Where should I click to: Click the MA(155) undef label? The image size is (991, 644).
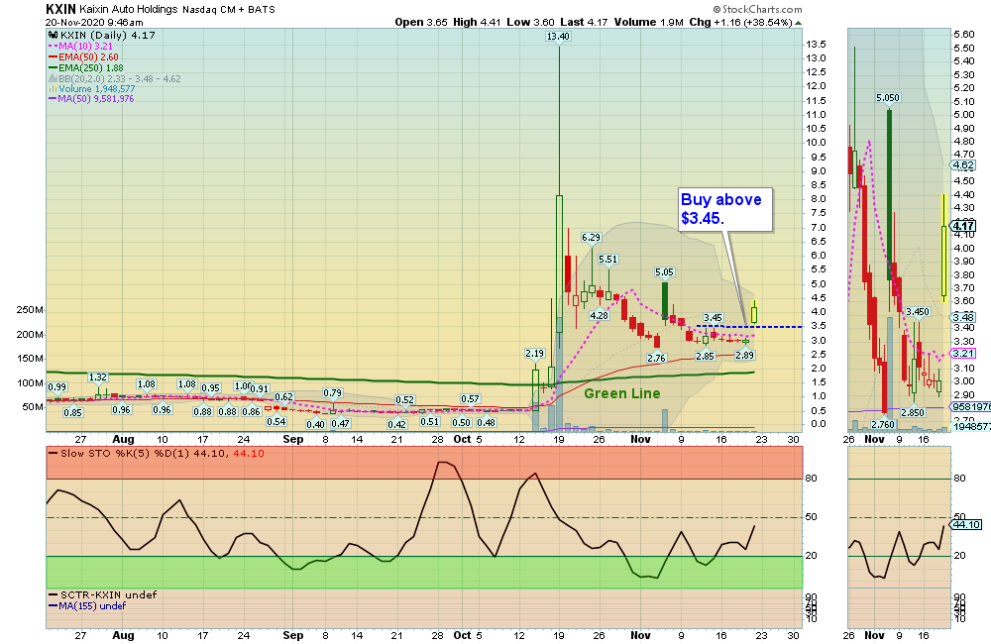pos(87,606)
